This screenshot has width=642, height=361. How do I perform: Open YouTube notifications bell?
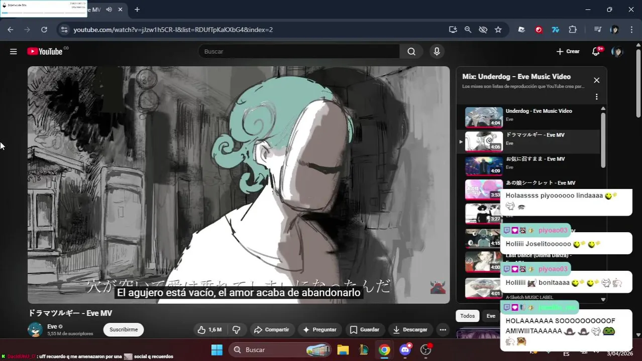pyautogui.click(x=596, y=51)
